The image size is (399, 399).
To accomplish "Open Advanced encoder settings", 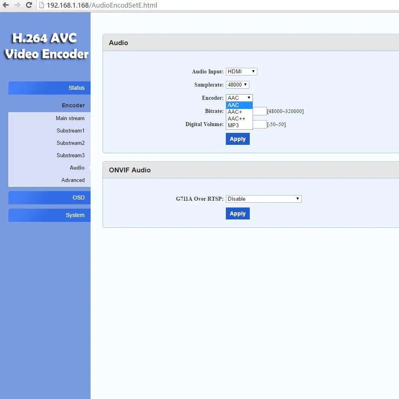I will pos(73,180).
